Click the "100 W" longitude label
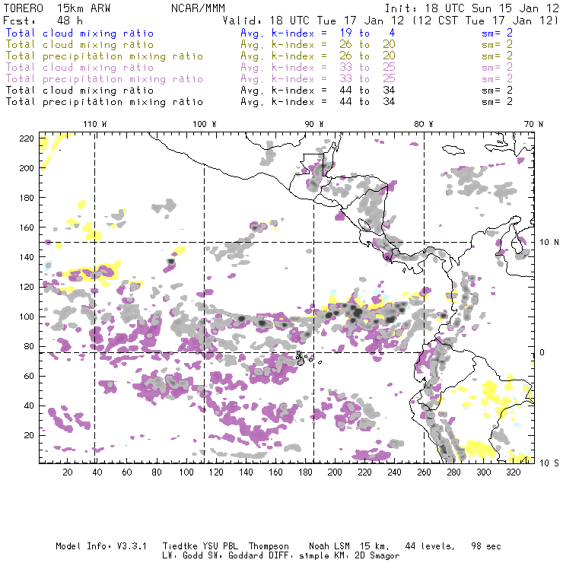This screenshot has width=563, height=563. point(205,124)
